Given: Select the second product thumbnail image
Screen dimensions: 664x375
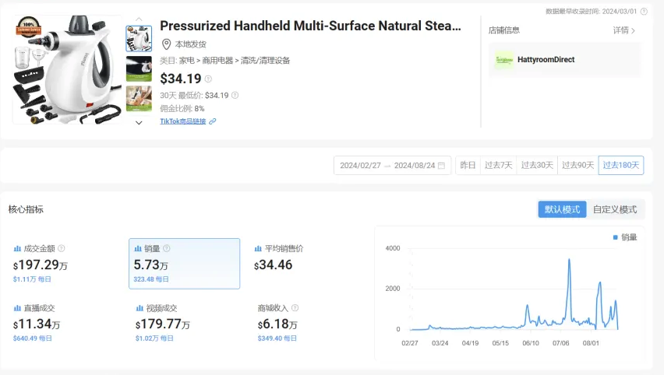Looking at the screenshot, I should point(139,68).
